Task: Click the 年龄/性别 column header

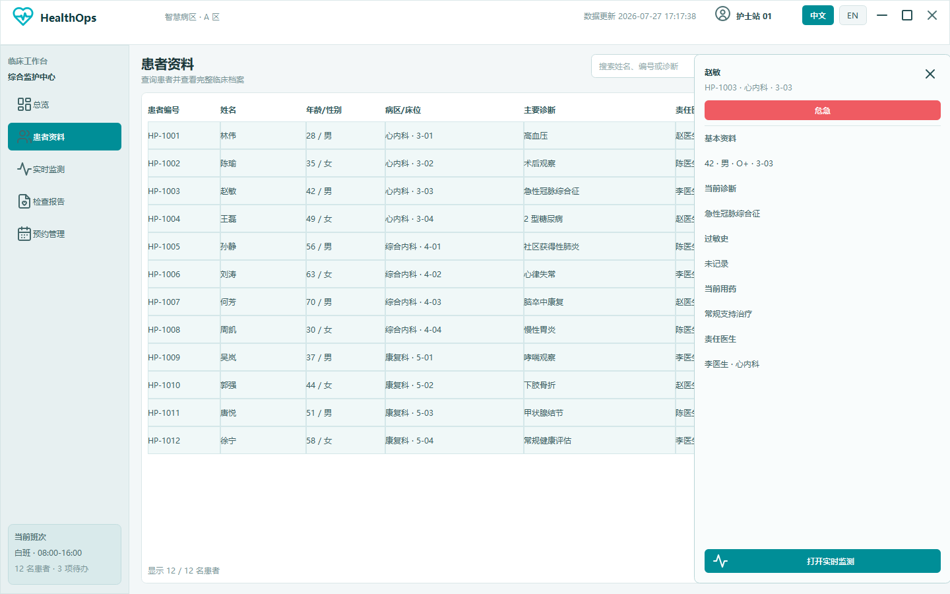Action: [324, 110]
